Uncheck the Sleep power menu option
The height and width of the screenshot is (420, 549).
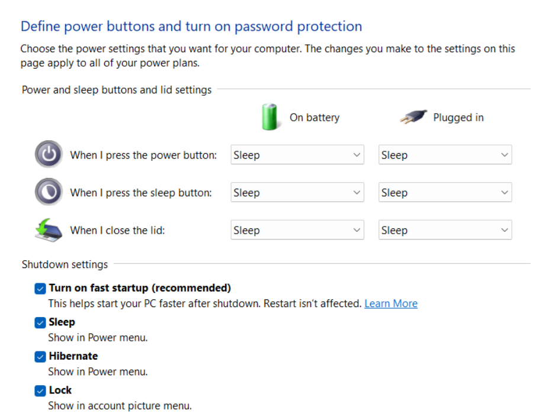point(40,322)
